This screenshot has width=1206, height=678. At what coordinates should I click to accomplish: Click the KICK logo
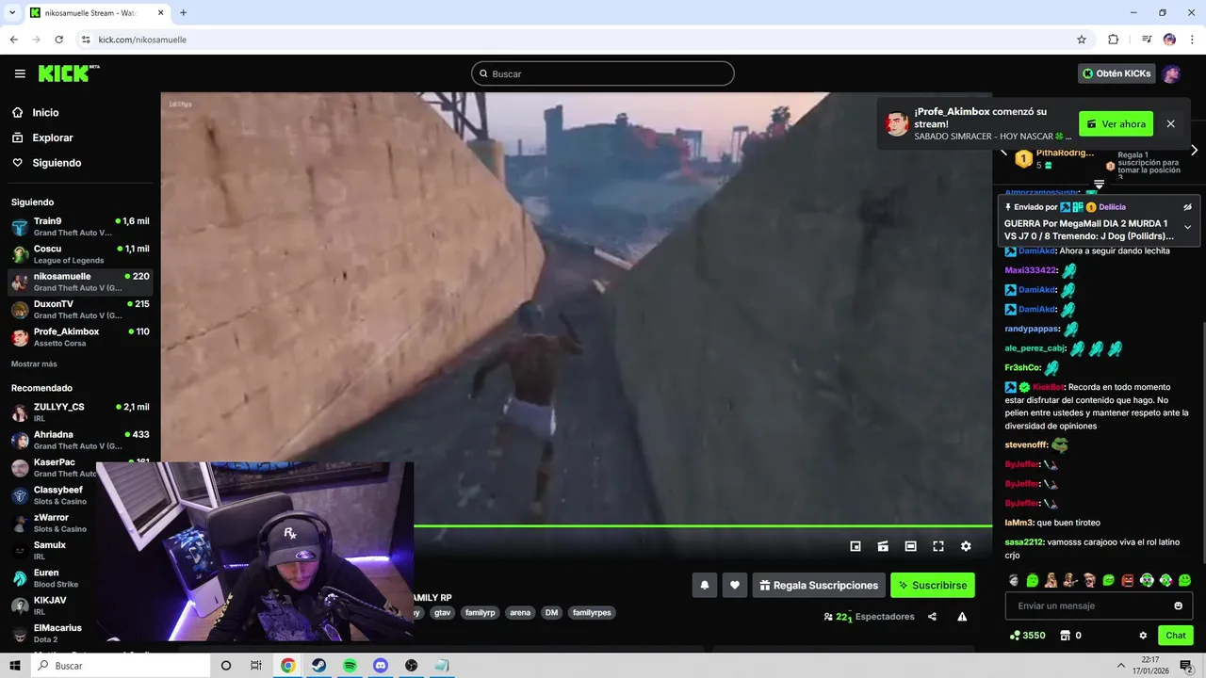tap(69, 73)
